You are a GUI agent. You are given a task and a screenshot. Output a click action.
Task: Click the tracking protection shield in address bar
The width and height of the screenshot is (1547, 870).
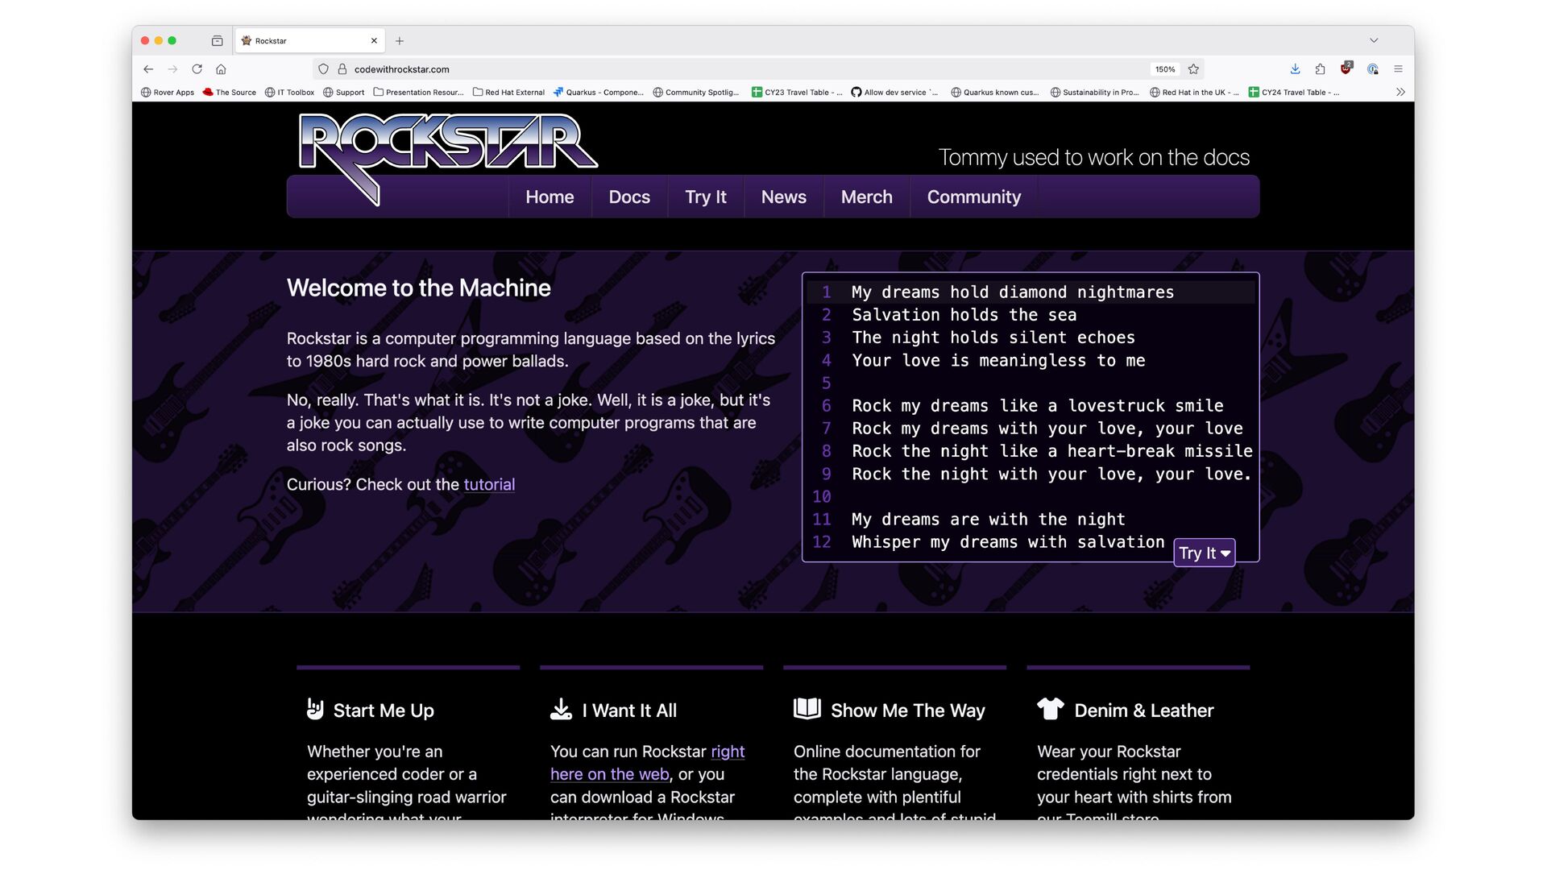(x=323, y=69)
